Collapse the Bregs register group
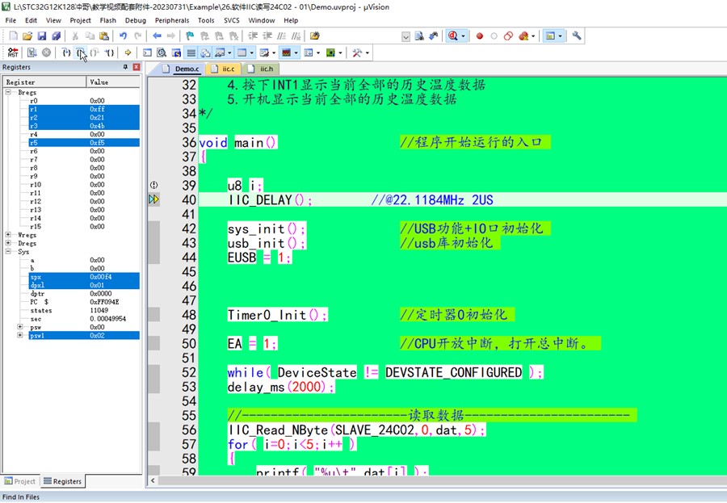 click(x=8, y=92)
